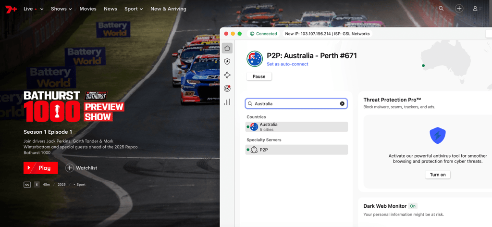
Task: Click the Dark Web Monitor heading
Action: point(385,206)
